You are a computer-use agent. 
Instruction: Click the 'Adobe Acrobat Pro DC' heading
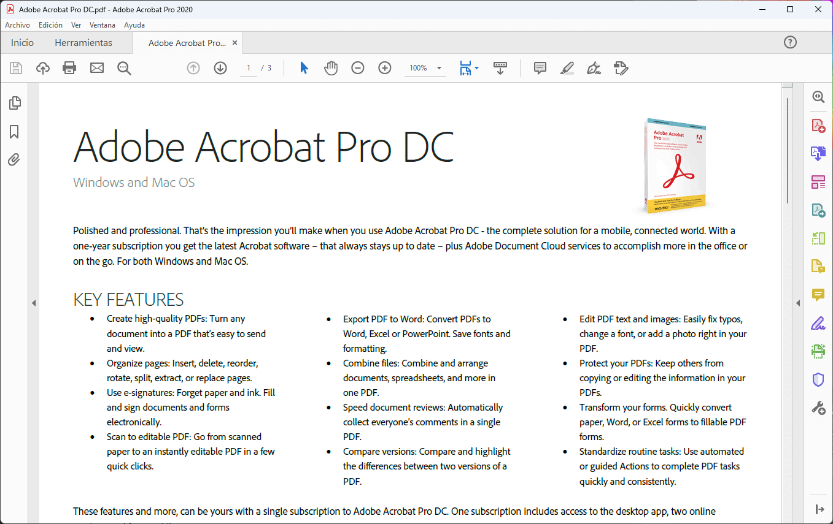coord(263,146)
